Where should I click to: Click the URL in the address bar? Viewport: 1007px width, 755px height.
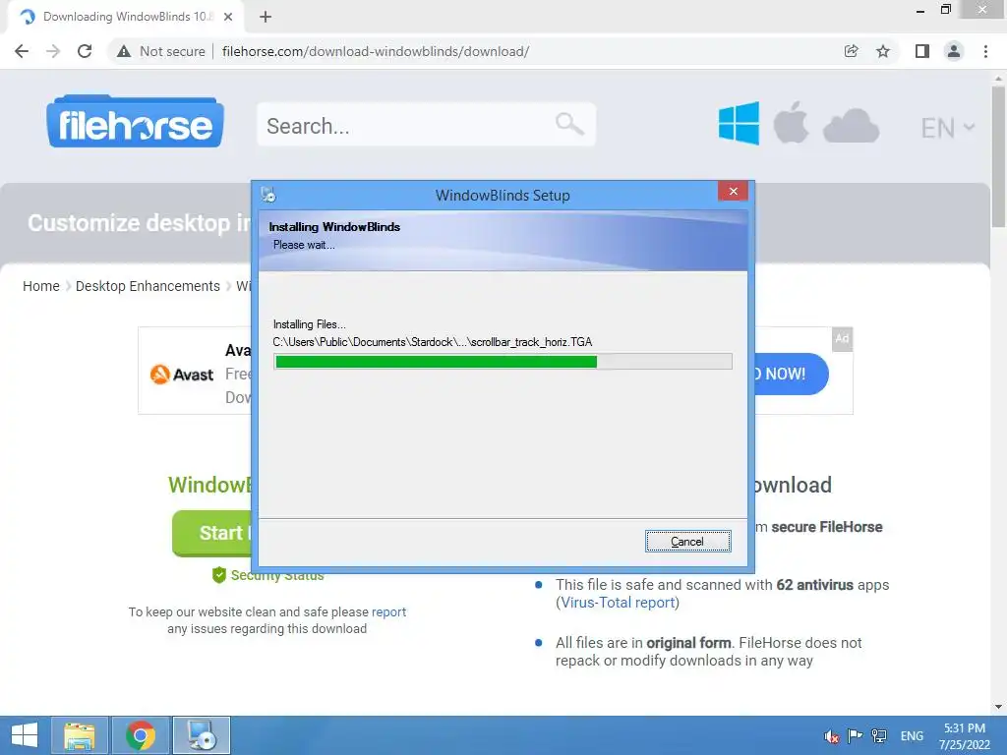click(375, 51)
